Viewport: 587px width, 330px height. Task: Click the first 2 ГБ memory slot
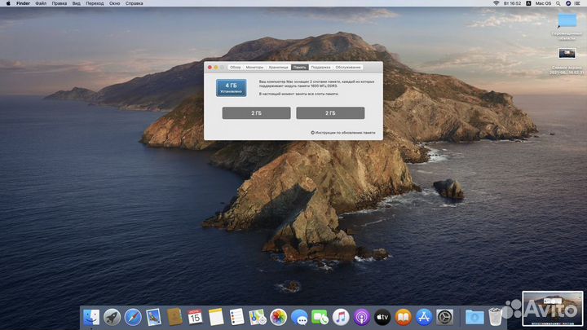[257, 113]
